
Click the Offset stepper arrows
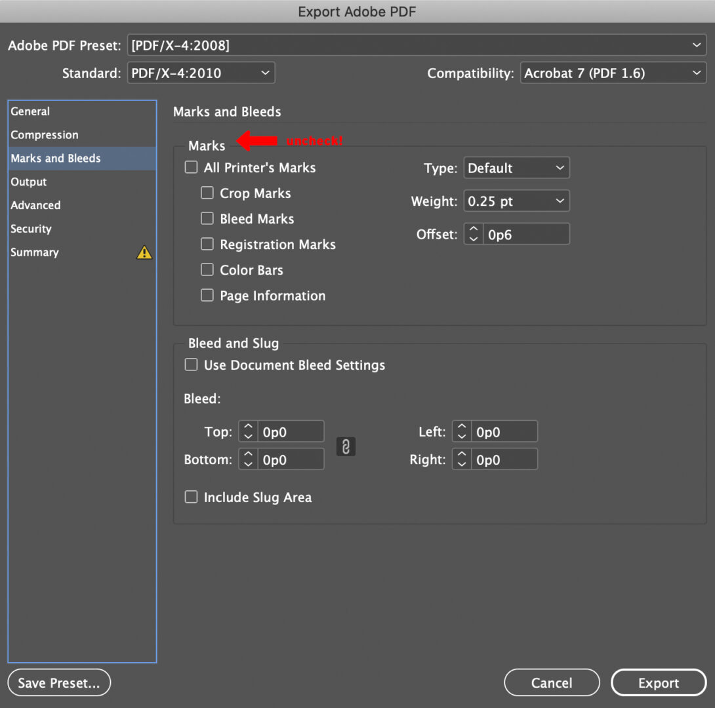(473, 234)
